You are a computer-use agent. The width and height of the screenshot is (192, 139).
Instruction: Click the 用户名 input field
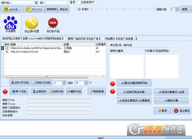click(23, 3)
